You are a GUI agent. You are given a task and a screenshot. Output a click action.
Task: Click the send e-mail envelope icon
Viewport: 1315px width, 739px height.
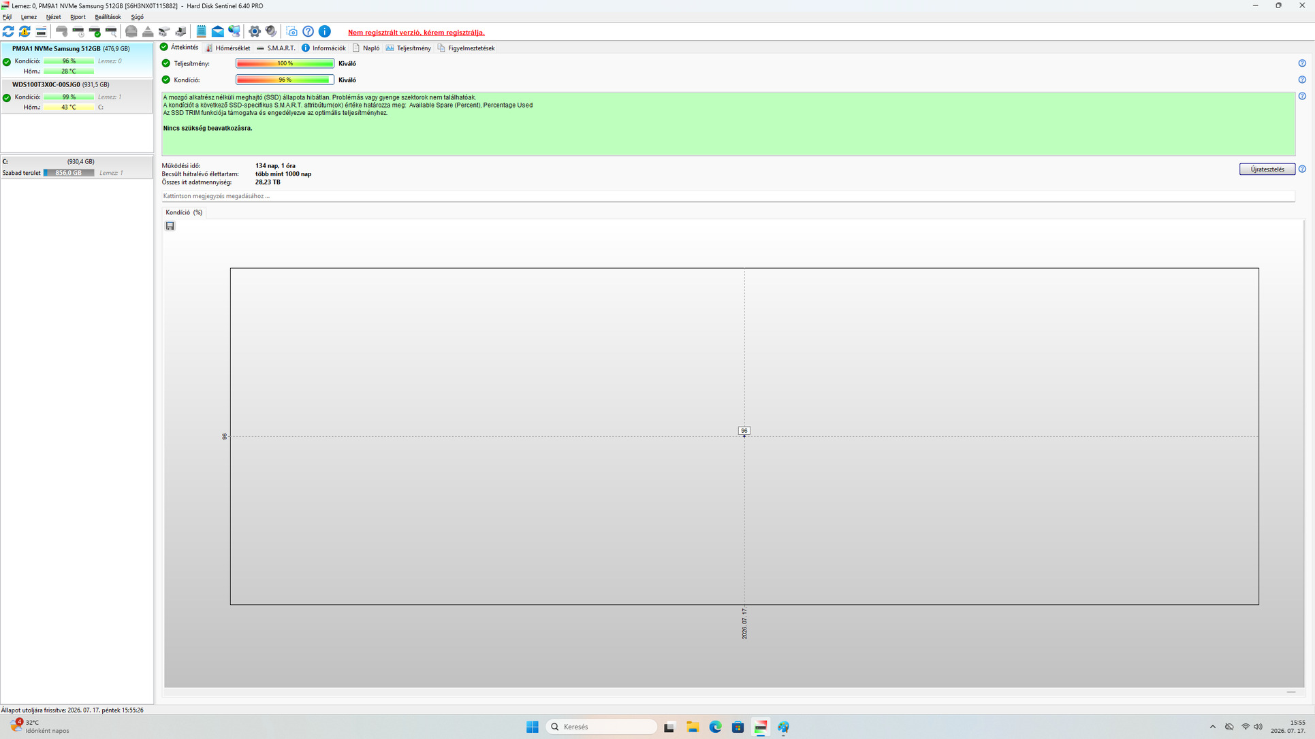[x=218, y=31]
